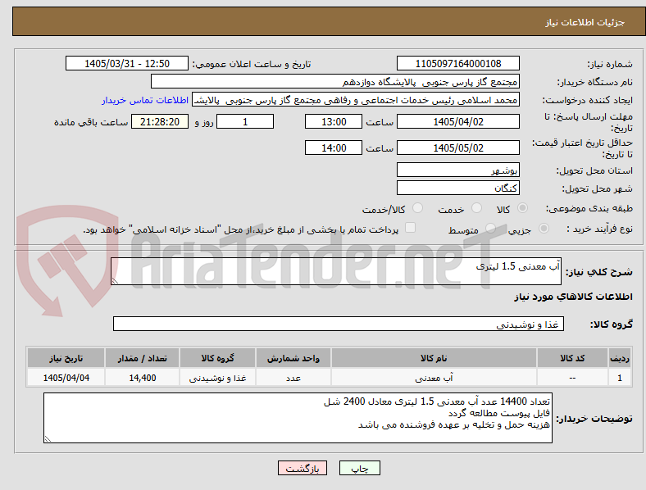Open the اطلاعات تماس خریدار link
Viewport: 646px width, 490px height.
(x=145, y=100)
